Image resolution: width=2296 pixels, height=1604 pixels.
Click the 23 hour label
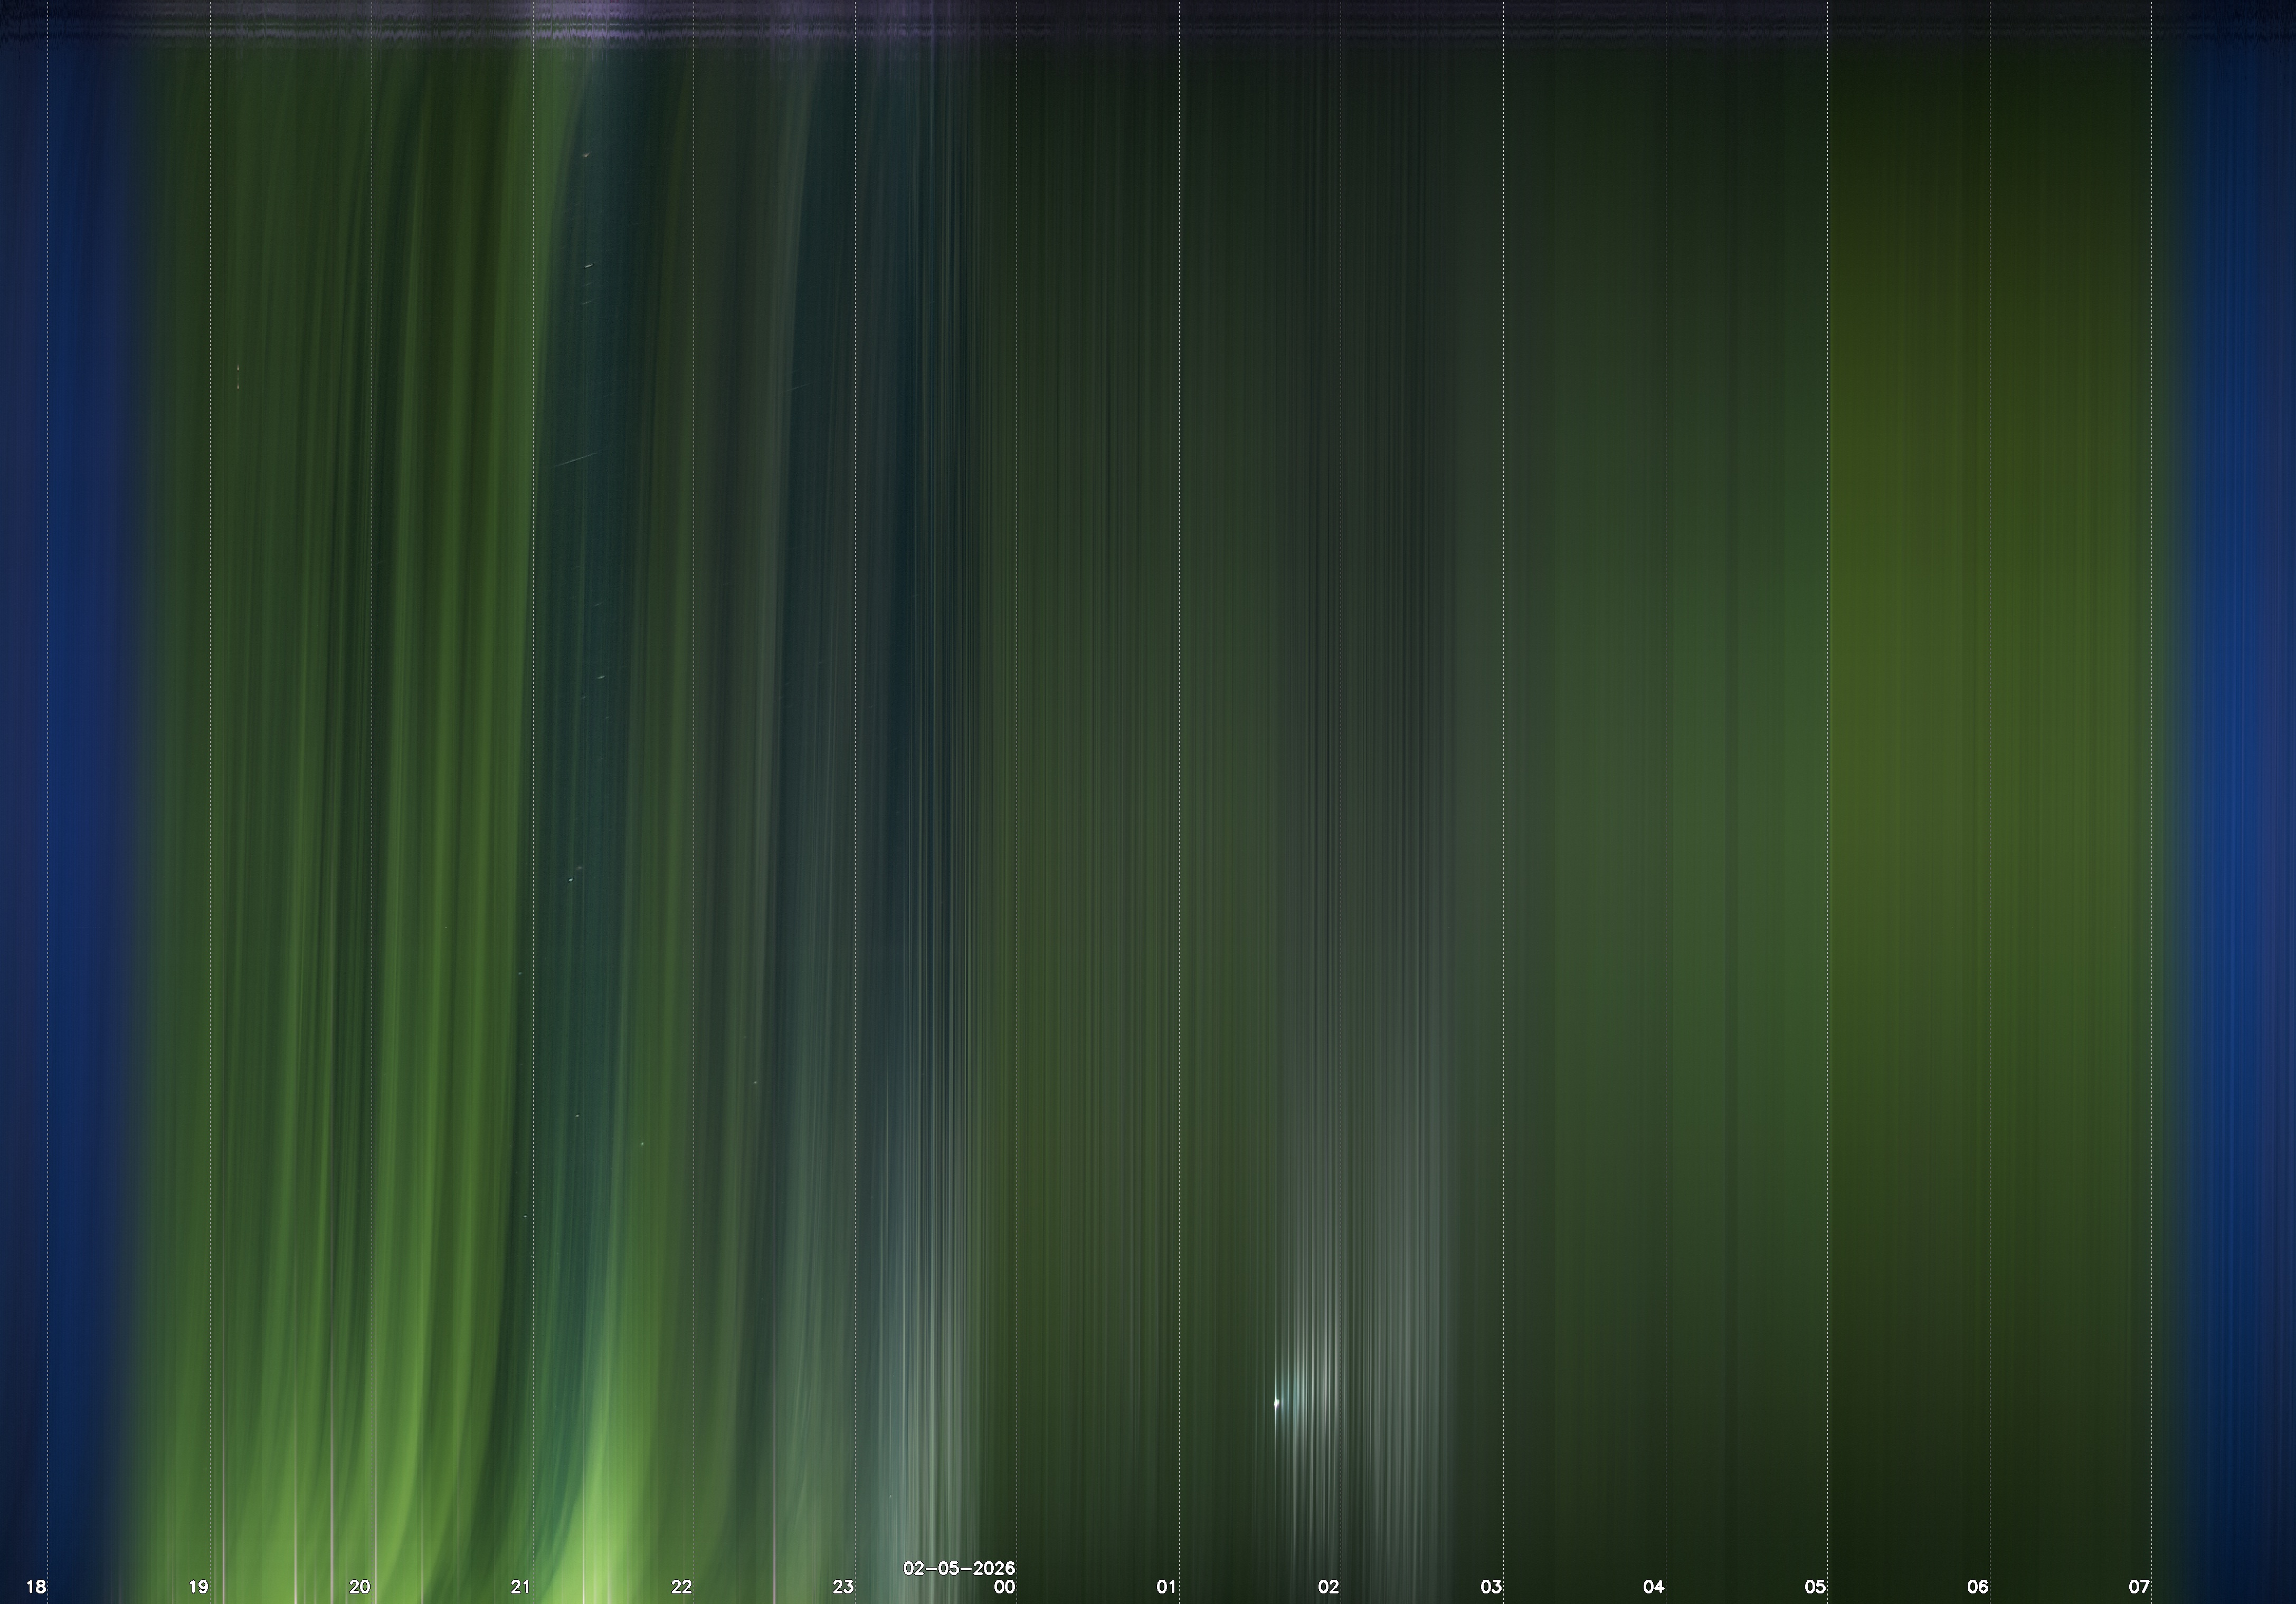[843, 1586]
